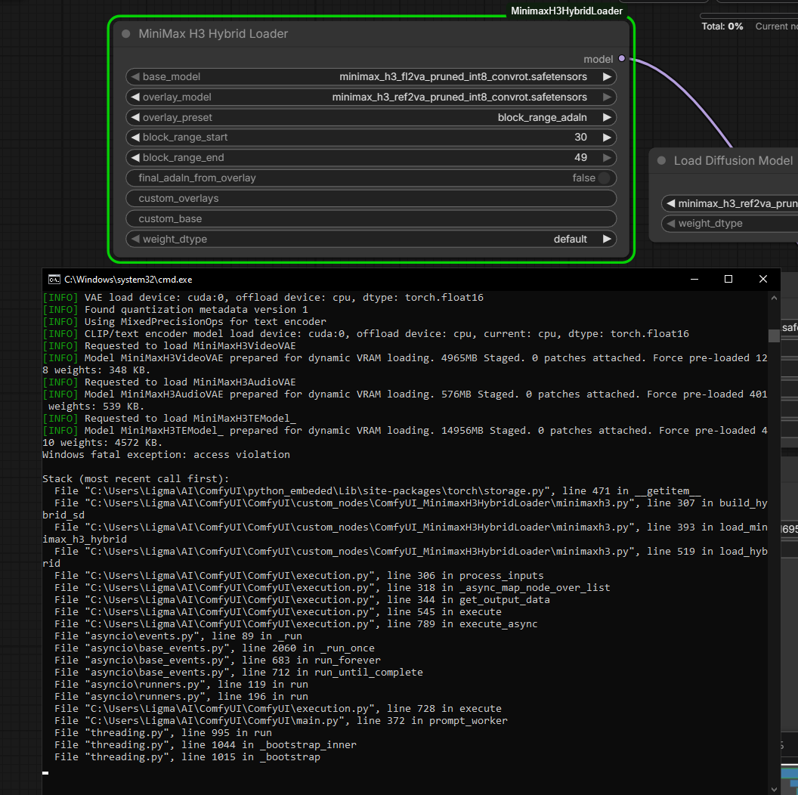Viewport: 798px width, 795px height.
Task: Click the MinimaxH3HybridLoader group label
Action: [x=567, y=11]
